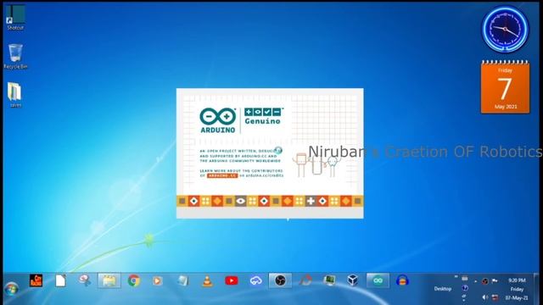Click the Desktop toolbar label in taskbar
This screenshot has height=305, width=543.
(x=443, y=289)
